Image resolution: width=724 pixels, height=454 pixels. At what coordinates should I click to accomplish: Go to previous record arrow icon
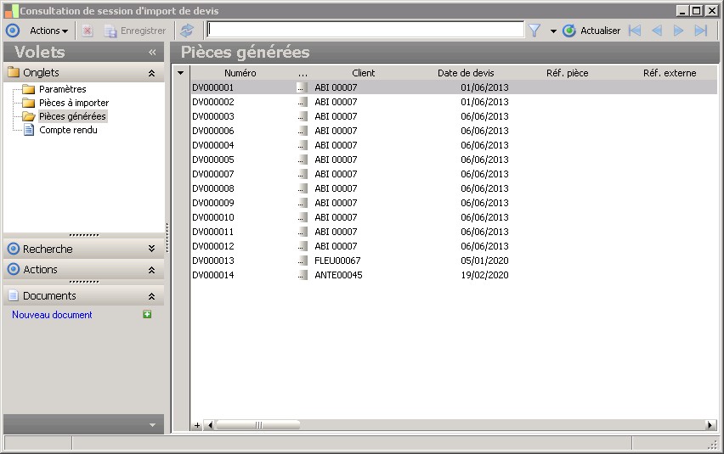click(x=657, y=31)
